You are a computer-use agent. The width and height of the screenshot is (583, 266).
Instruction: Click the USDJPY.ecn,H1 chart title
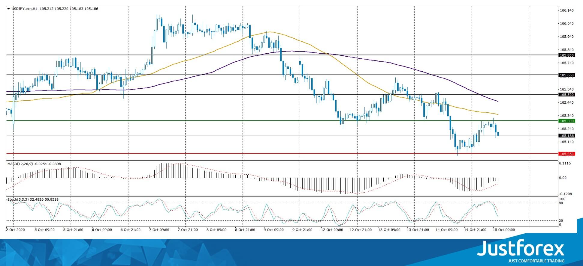coord(24,9)
